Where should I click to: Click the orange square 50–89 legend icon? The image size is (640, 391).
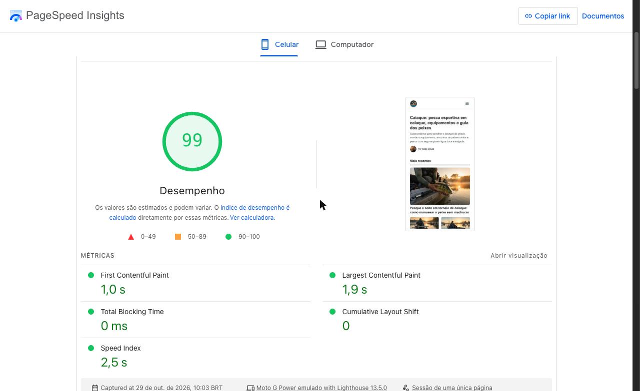[178, 237]
